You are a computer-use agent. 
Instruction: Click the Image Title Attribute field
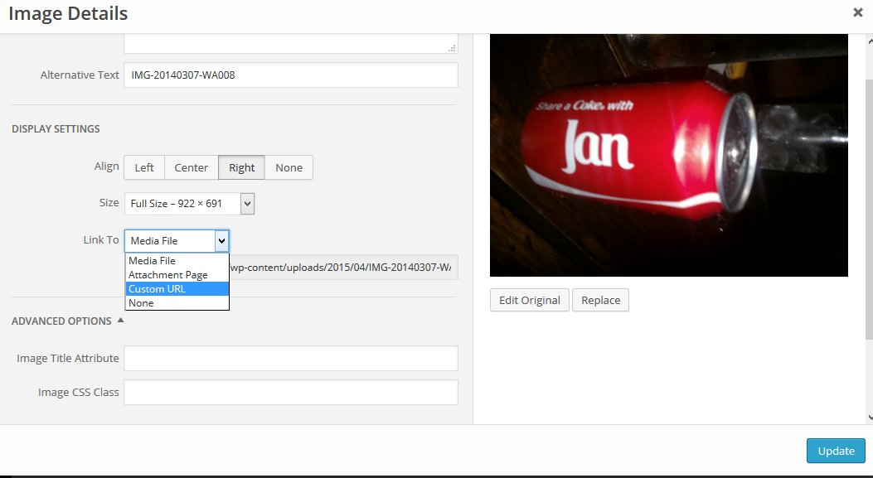(x=291, y=359)
